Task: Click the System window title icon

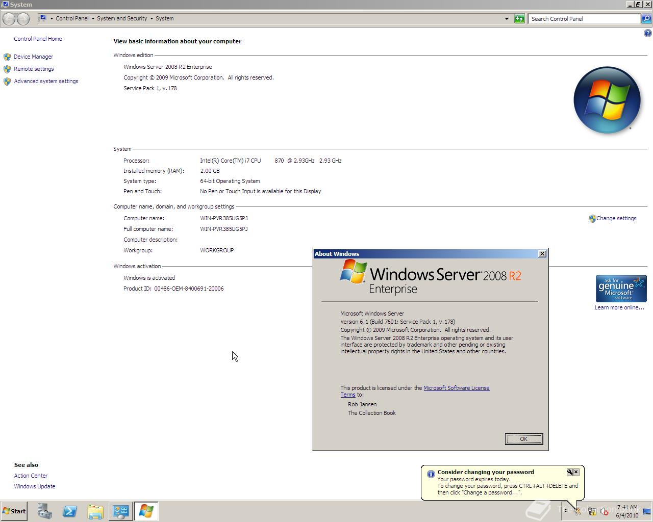Action: coord(5,5)
